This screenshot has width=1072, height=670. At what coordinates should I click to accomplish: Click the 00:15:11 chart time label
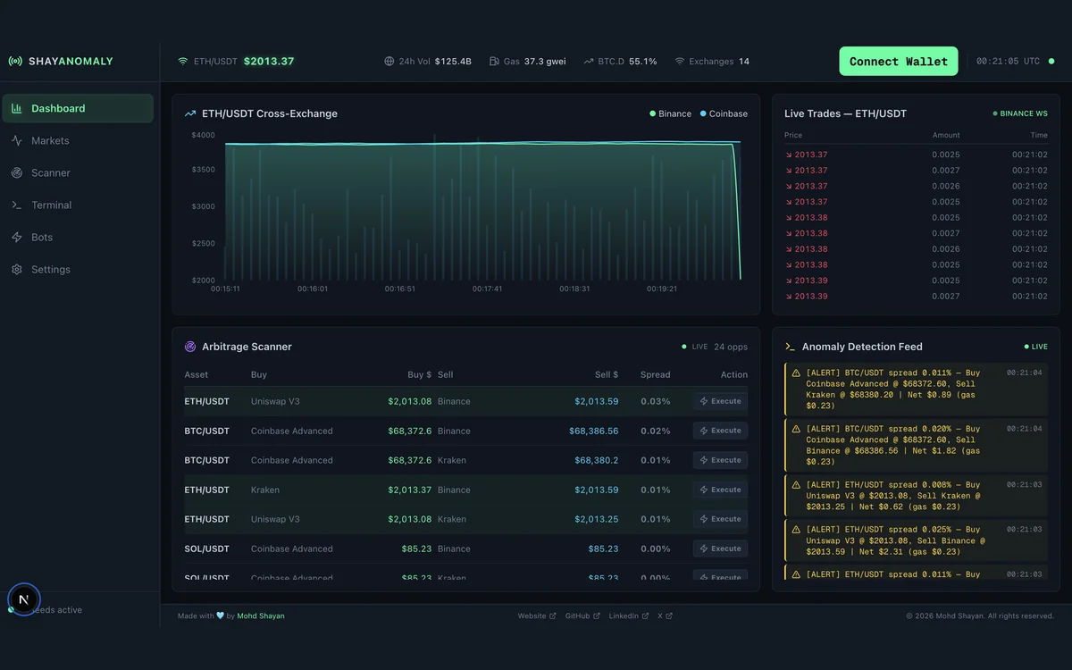(225, 289)
